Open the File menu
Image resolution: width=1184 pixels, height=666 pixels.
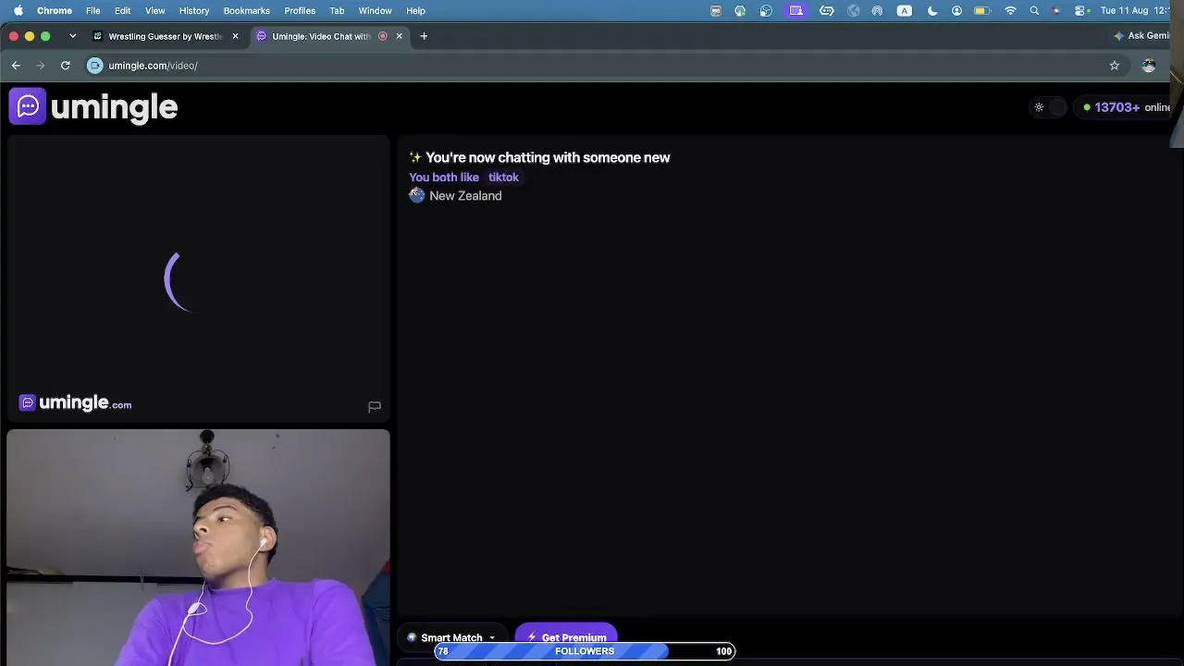[x=93, y=10]
